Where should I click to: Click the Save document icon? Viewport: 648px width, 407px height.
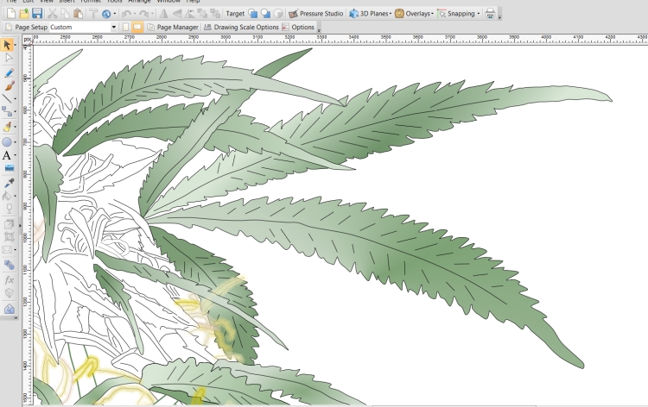[37, 14]
